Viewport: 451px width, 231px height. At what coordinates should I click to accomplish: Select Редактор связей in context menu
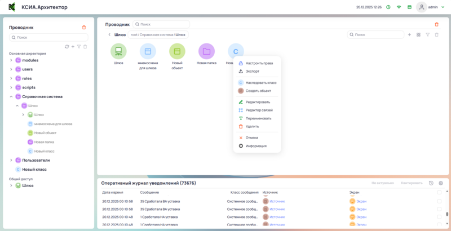pos(258,110)
